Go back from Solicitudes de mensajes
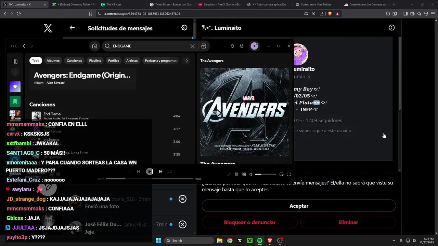Viewport: 438px width, 246px height. (72, 28)
